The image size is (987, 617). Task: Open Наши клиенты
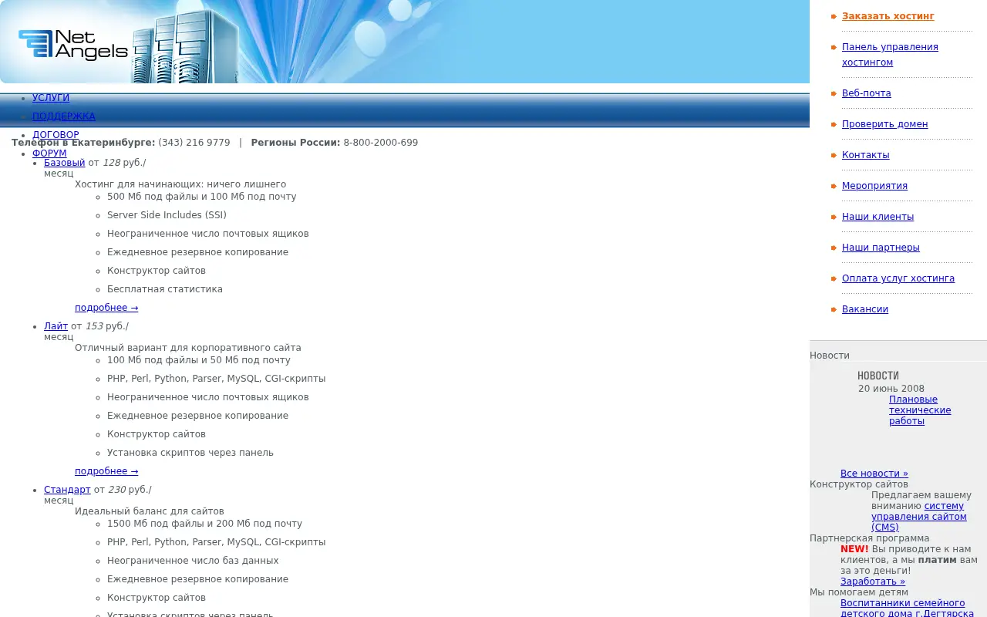coord(878,217)
